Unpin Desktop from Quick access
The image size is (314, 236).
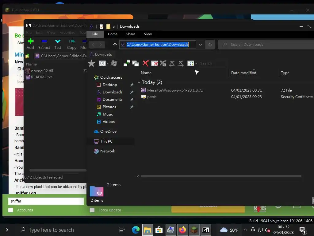point(132,85)
